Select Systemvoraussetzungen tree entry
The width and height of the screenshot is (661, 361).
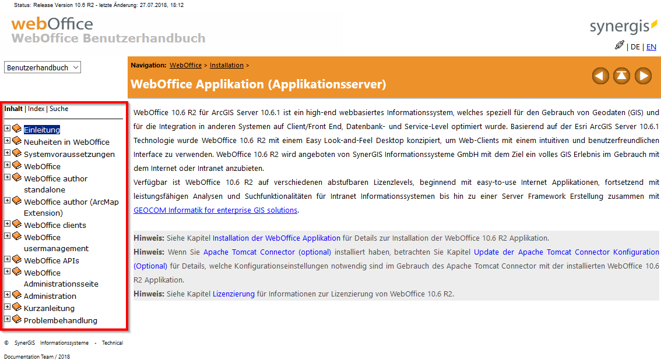69,154
